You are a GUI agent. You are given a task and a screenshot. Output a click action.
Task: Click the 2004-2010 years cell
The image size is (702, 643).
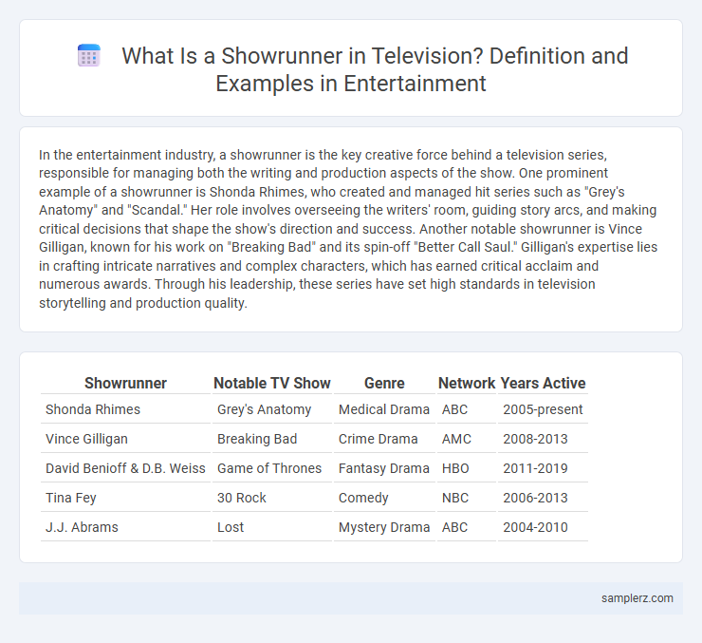(543, 527)
